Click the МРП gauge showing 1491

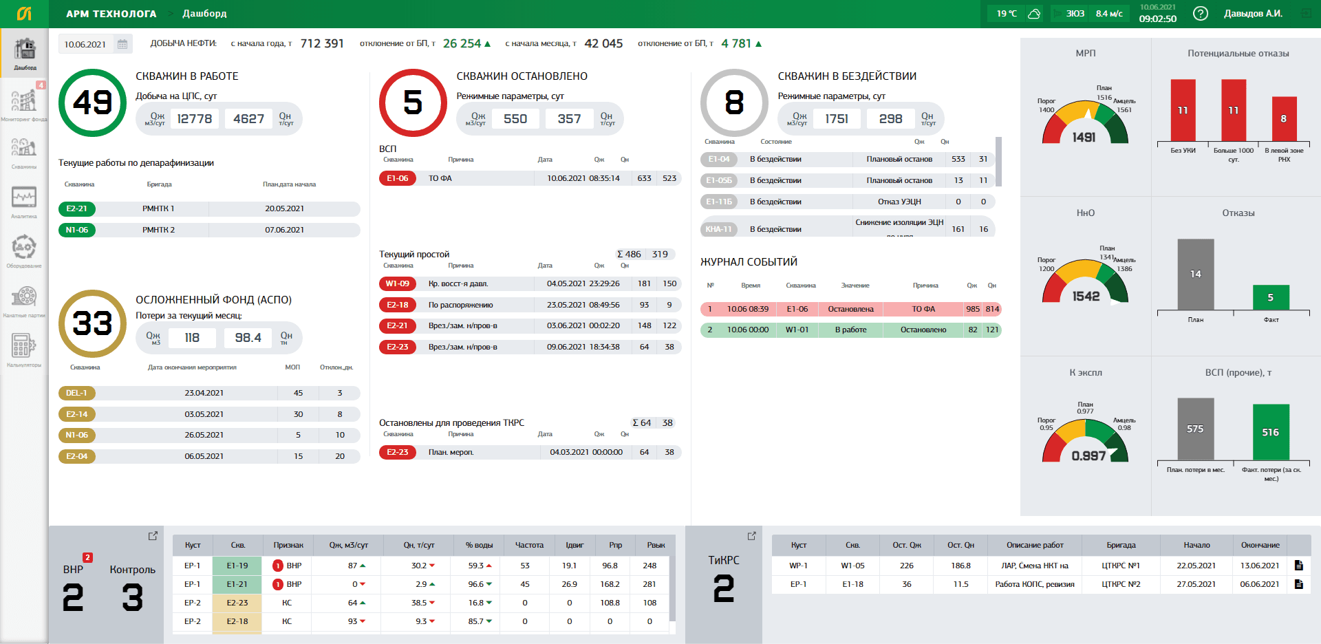point(1085,124)
